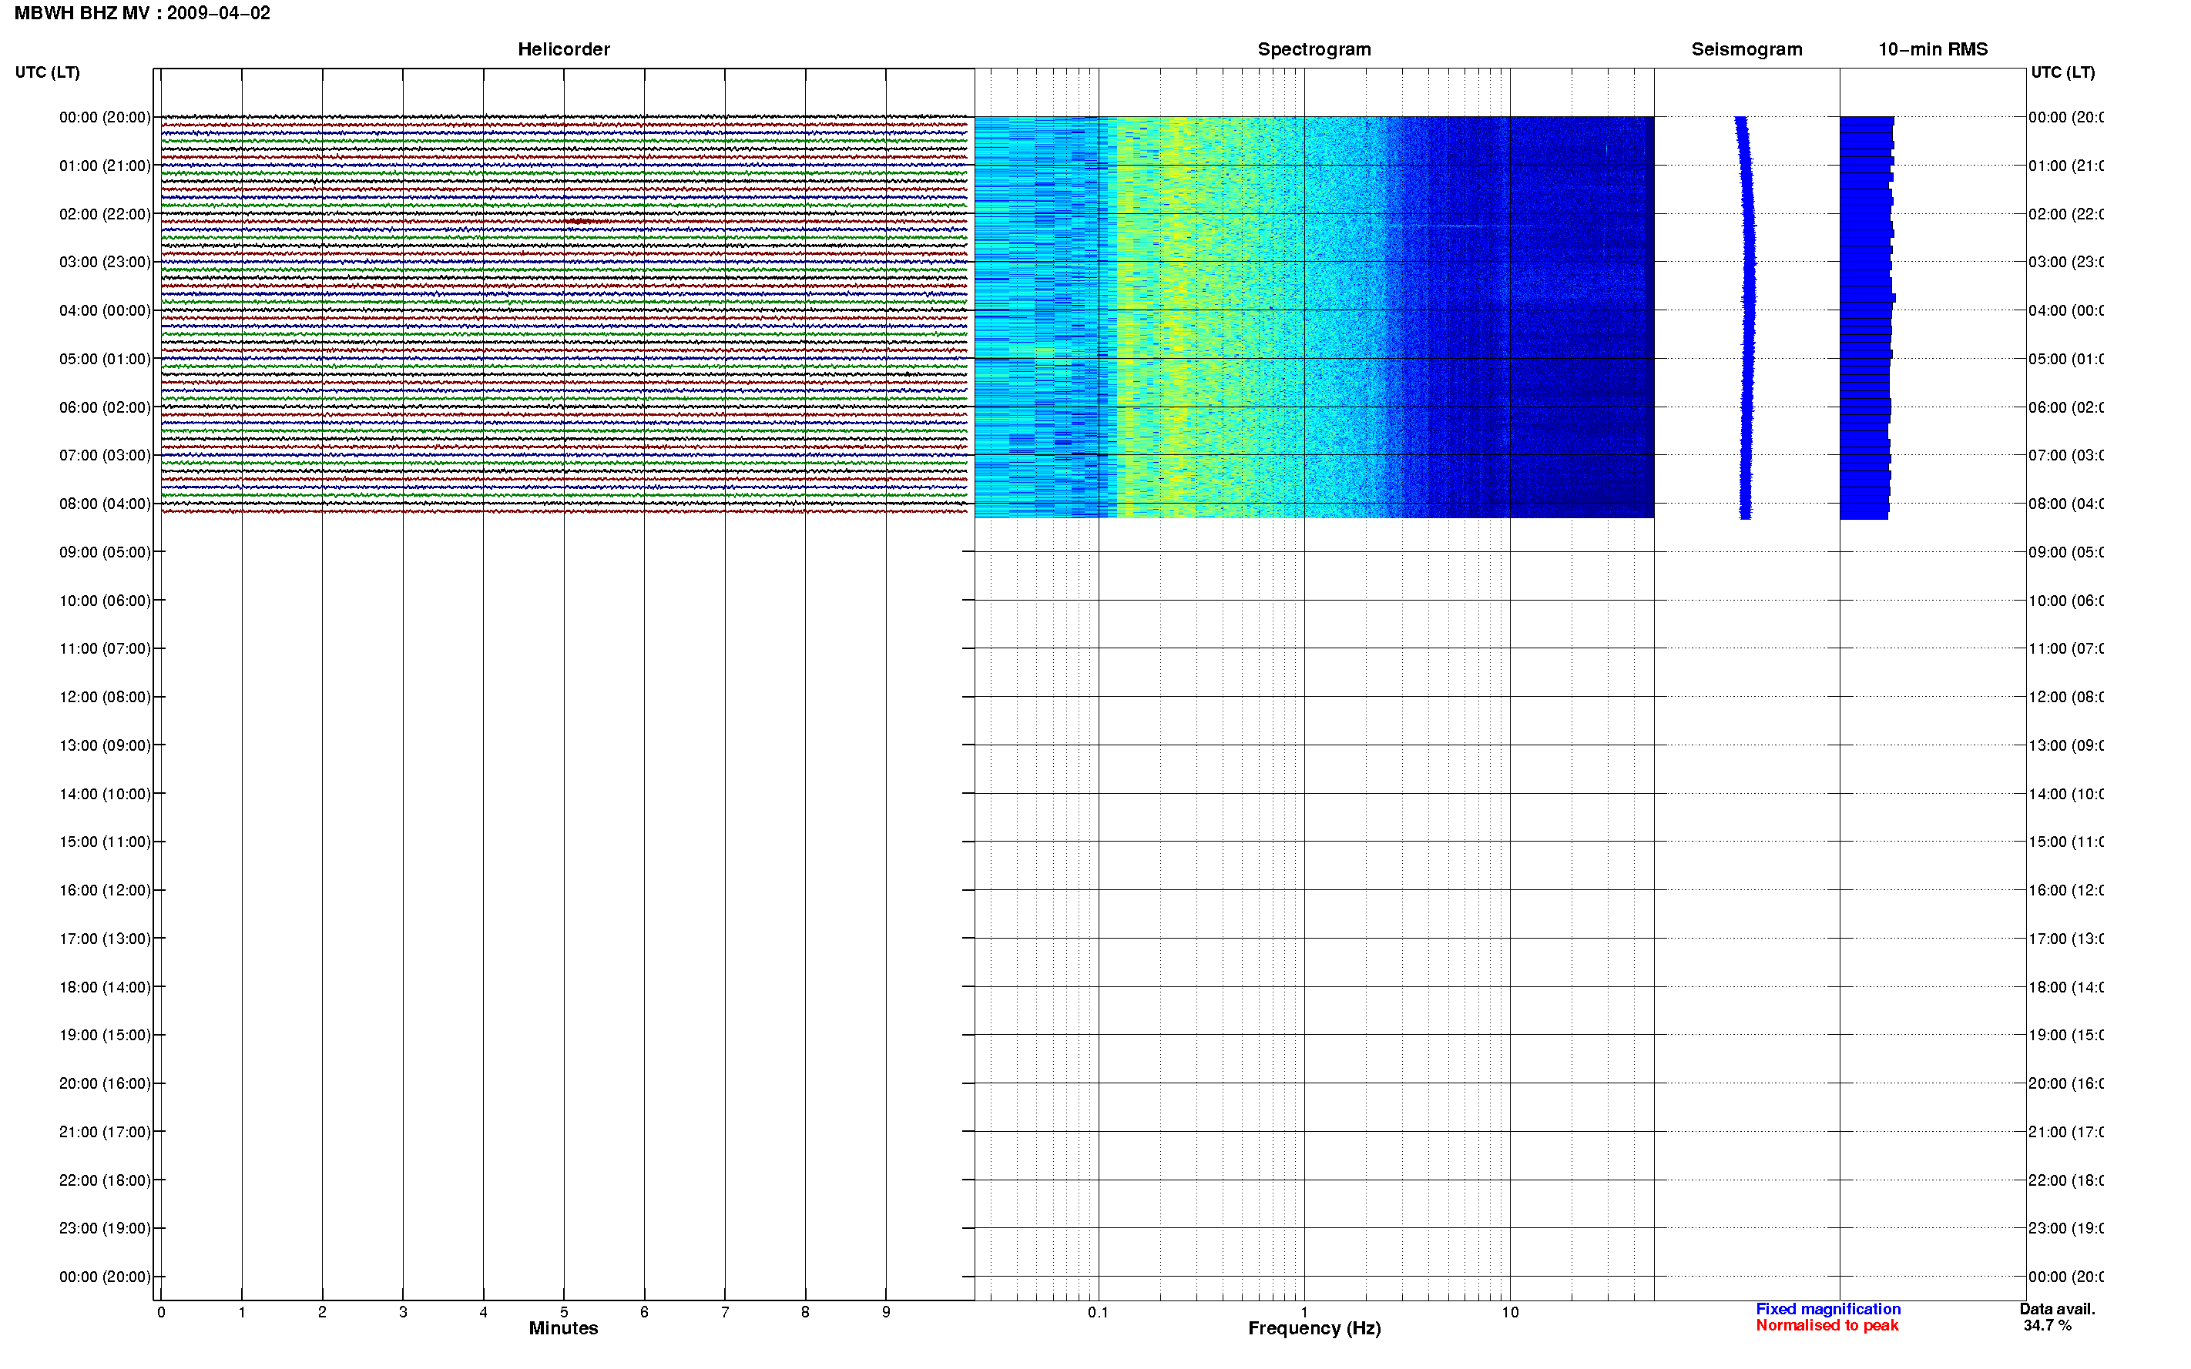Screen dimensions: 2191x1369
Task: Click the left 12:00 (08:00) time label
Action: pos(105,697)
